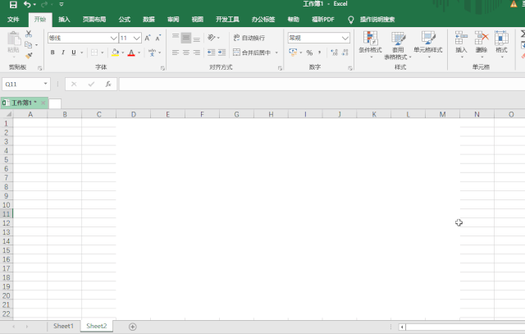The image size is (525, 334).
Task: Decrease indent
Action: [212, 53]
